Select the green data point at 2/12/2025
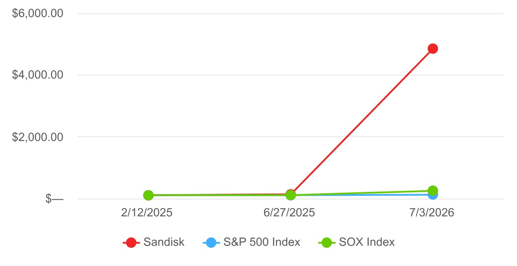Screen dimensions: 517x266 [149, 195]
